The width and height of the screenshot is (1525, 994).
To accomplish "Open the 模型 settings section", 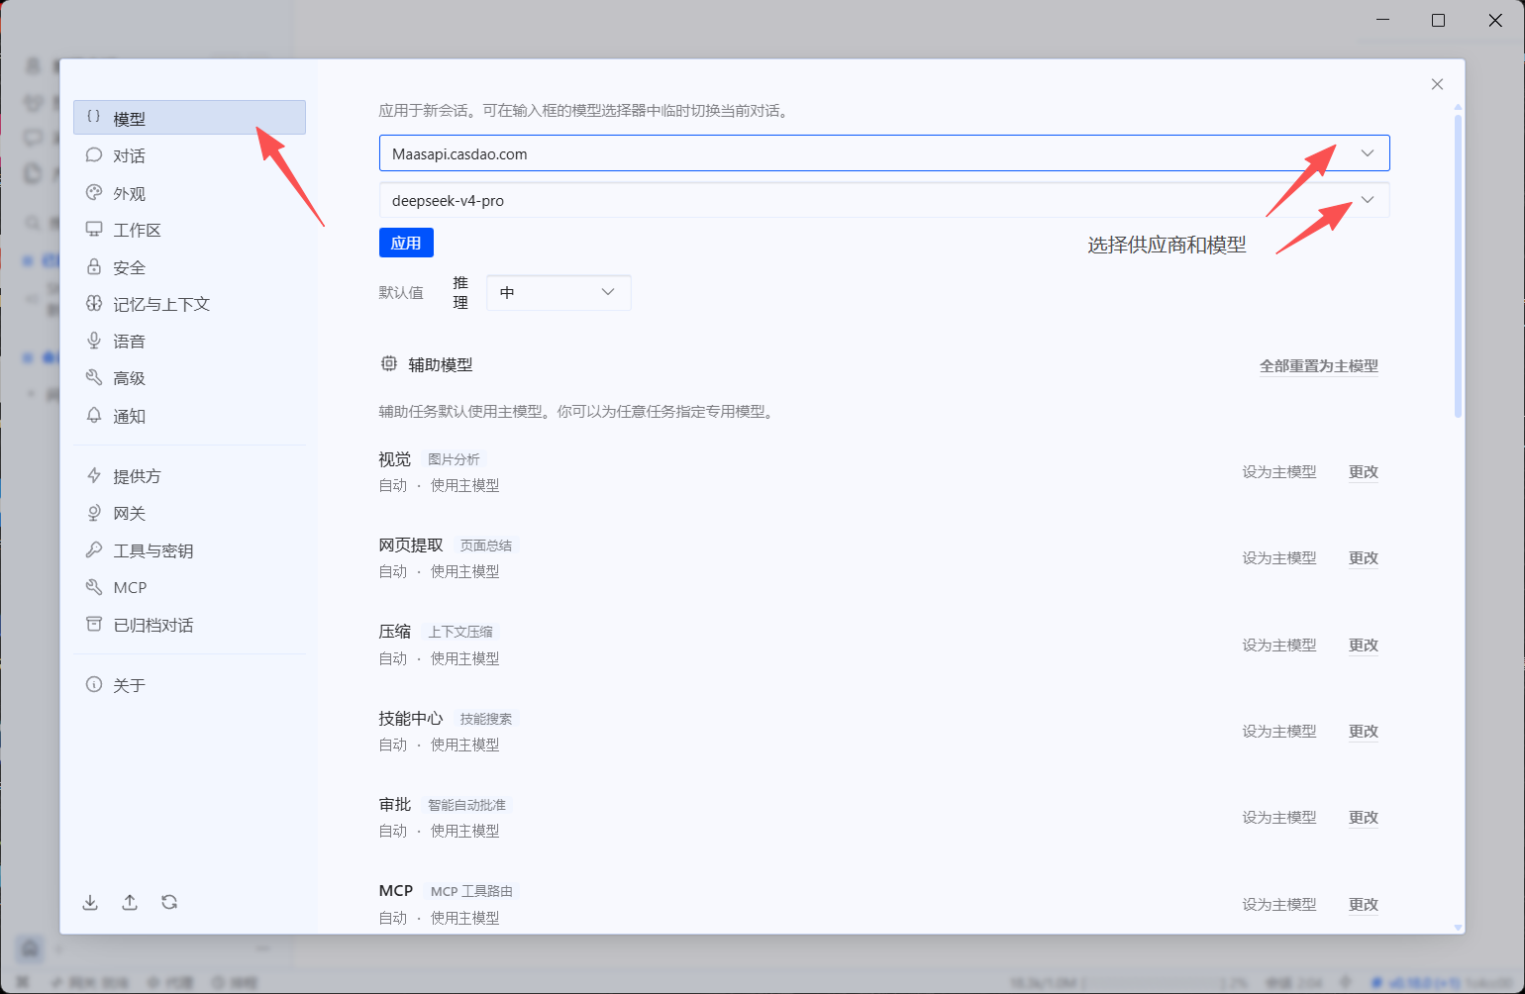I will (x=189, y=118).
